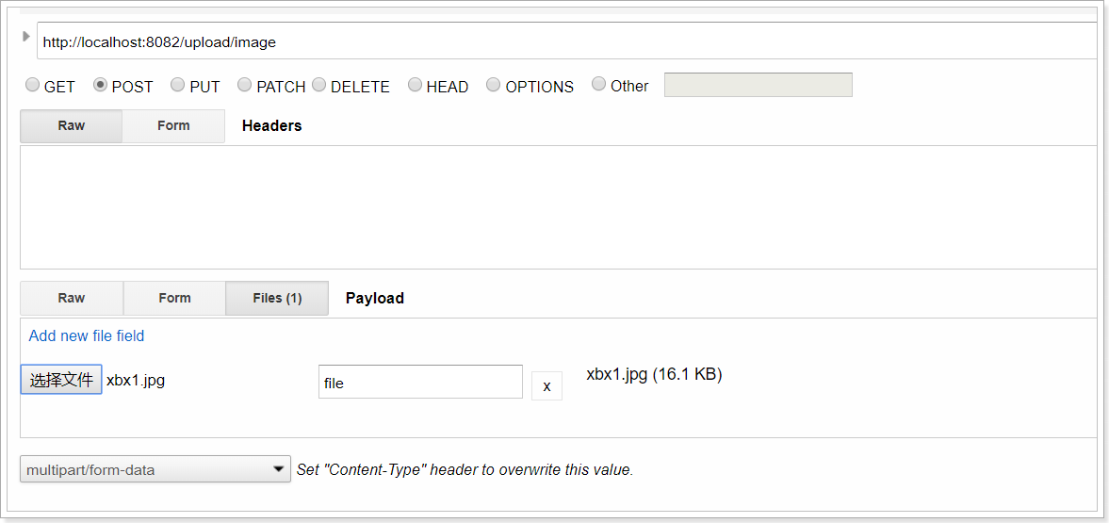The height and width of the screenshot is (523, 1109).
Task: Select the Other method radio button
Action: click(x=599, y=85)
